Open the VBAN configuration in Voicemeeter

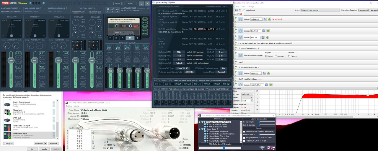[x=118, y=4]
